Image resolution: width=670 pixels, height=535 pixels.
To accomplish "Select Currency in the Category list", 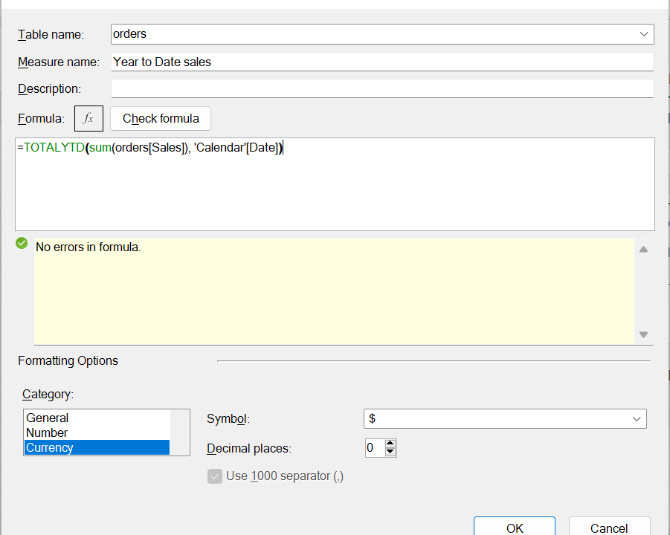I will (x=97, y=447).
